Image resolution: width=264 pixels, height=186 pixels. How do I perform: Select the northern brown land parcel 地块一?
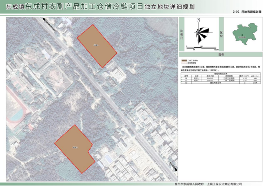tap(97, 46)
